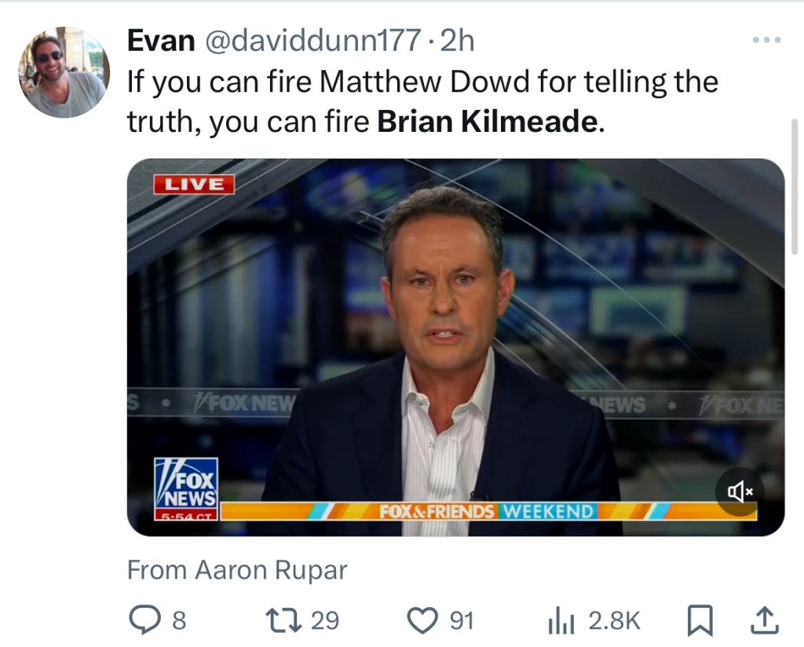The width and height of the screenshot is (804, 647).
Task: Play the Fox & Friends video
Action: coord(455,347)
